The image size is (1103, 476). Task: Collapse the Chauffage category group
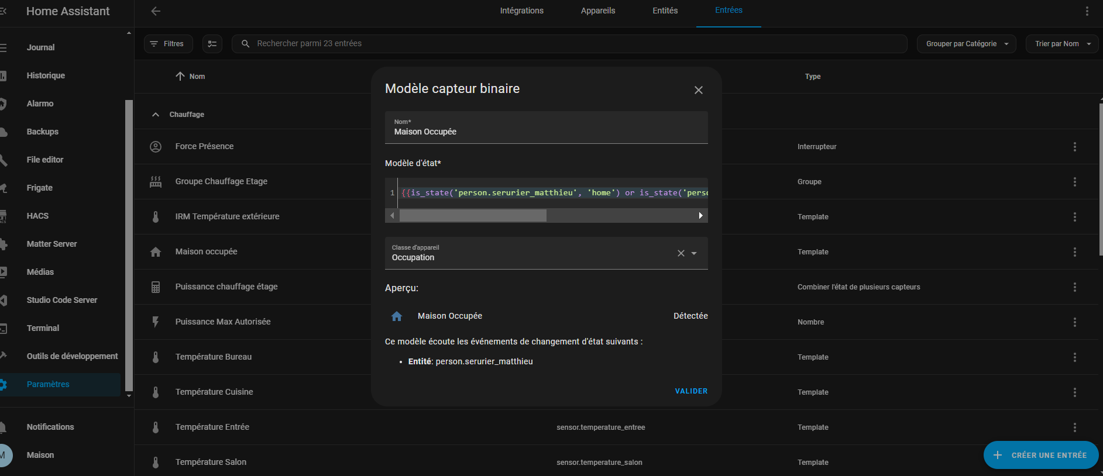coord(156,115)
